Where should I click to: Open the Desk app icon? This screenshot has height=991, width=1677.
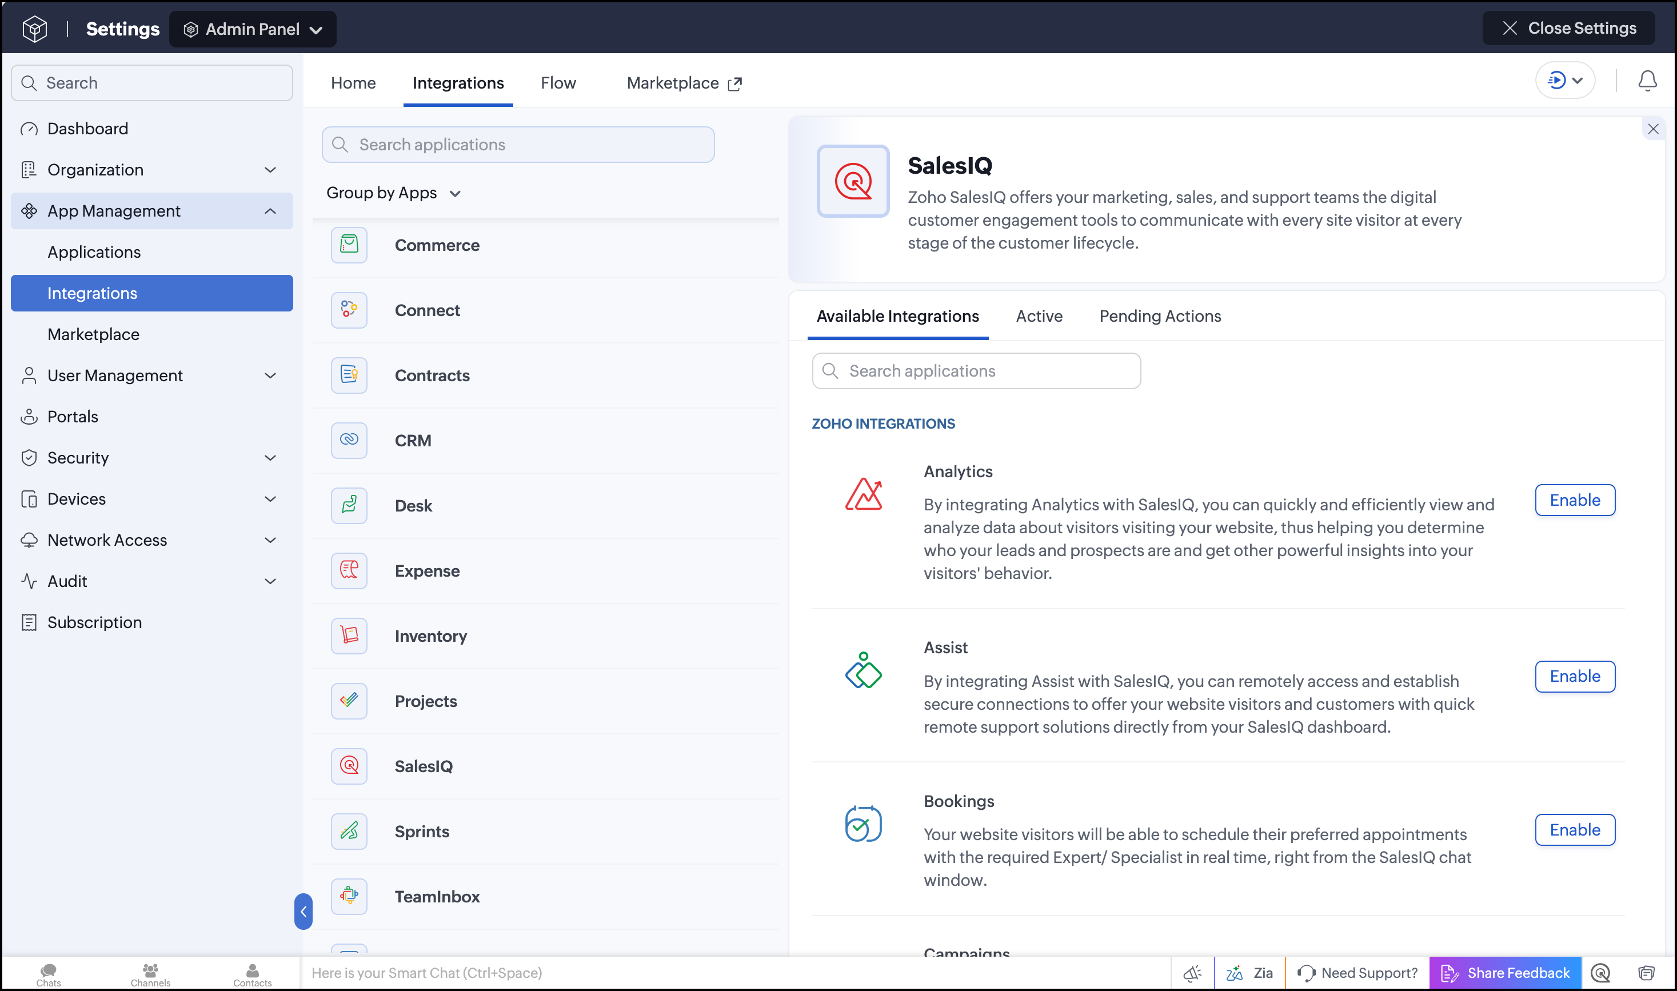[x=349, y=506]
